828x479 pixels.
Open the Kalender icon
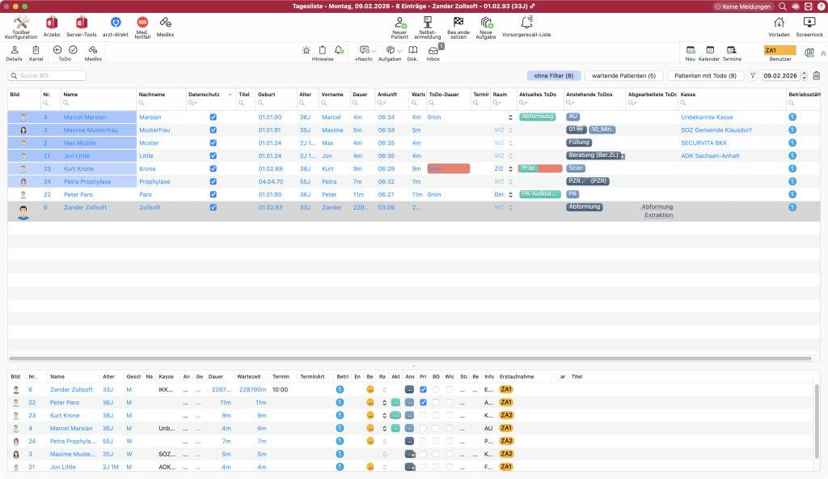(710, 51)
